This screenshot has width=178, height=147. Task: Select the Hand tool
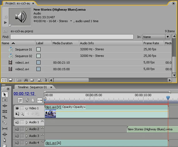tap(5, 145)
